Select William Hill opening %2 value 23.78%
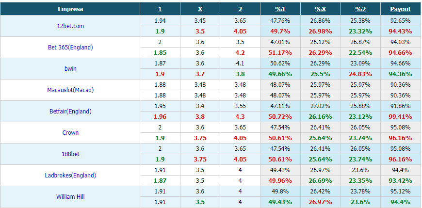Image resolution: width=422 pixels, height=208 pixels. click(360, 192)
